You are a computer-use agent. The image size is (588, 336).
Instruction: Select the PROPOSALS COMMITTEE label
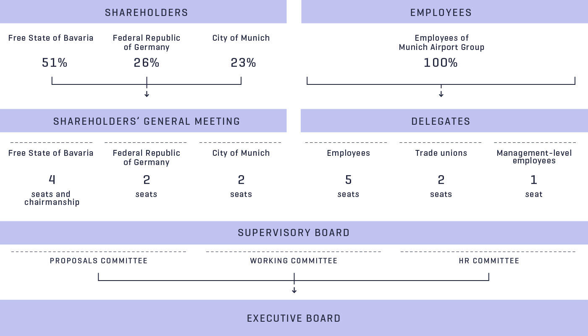[99, 261]
